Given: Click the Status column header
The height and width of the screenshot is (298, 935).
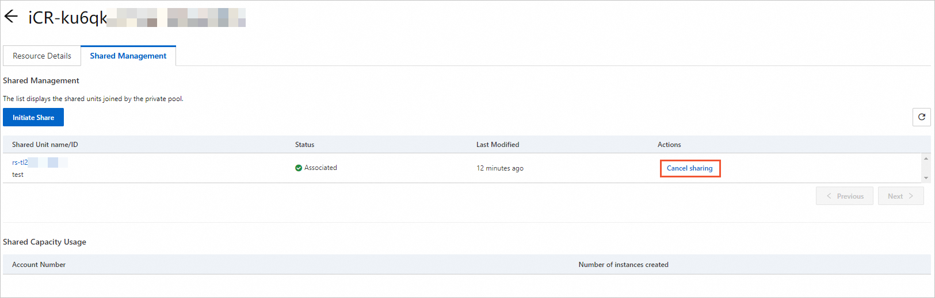Looking at the screenshot, I should click(x=304, y=145).
